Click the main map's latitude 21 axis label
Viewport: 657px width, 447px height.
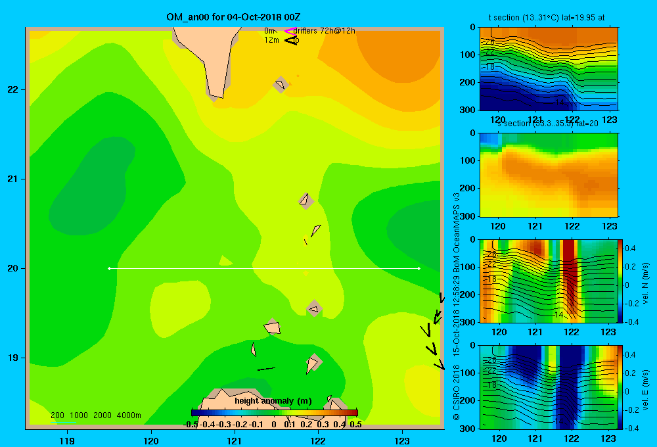coord(13,179)
